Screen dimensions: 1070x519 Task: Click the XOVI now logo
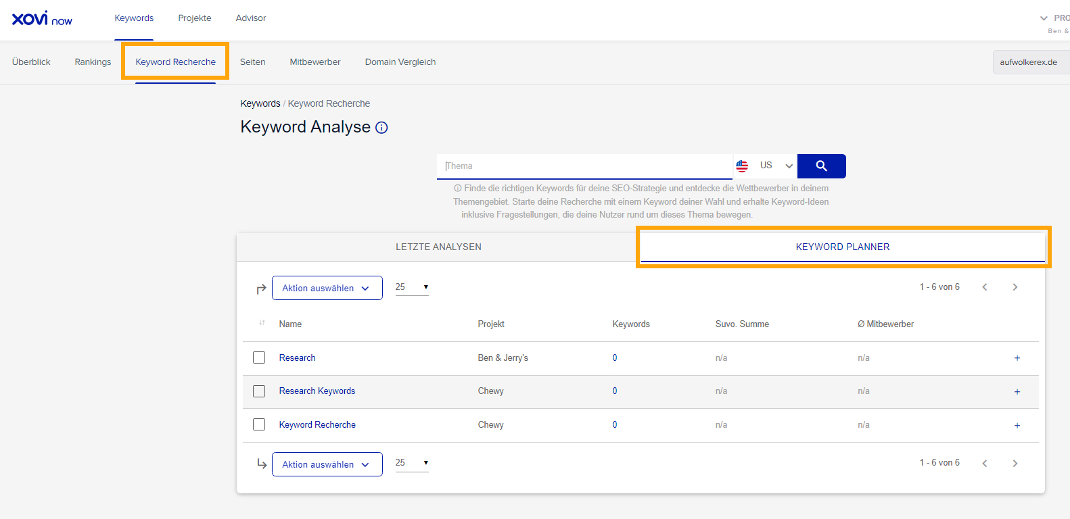pos(42,18)
